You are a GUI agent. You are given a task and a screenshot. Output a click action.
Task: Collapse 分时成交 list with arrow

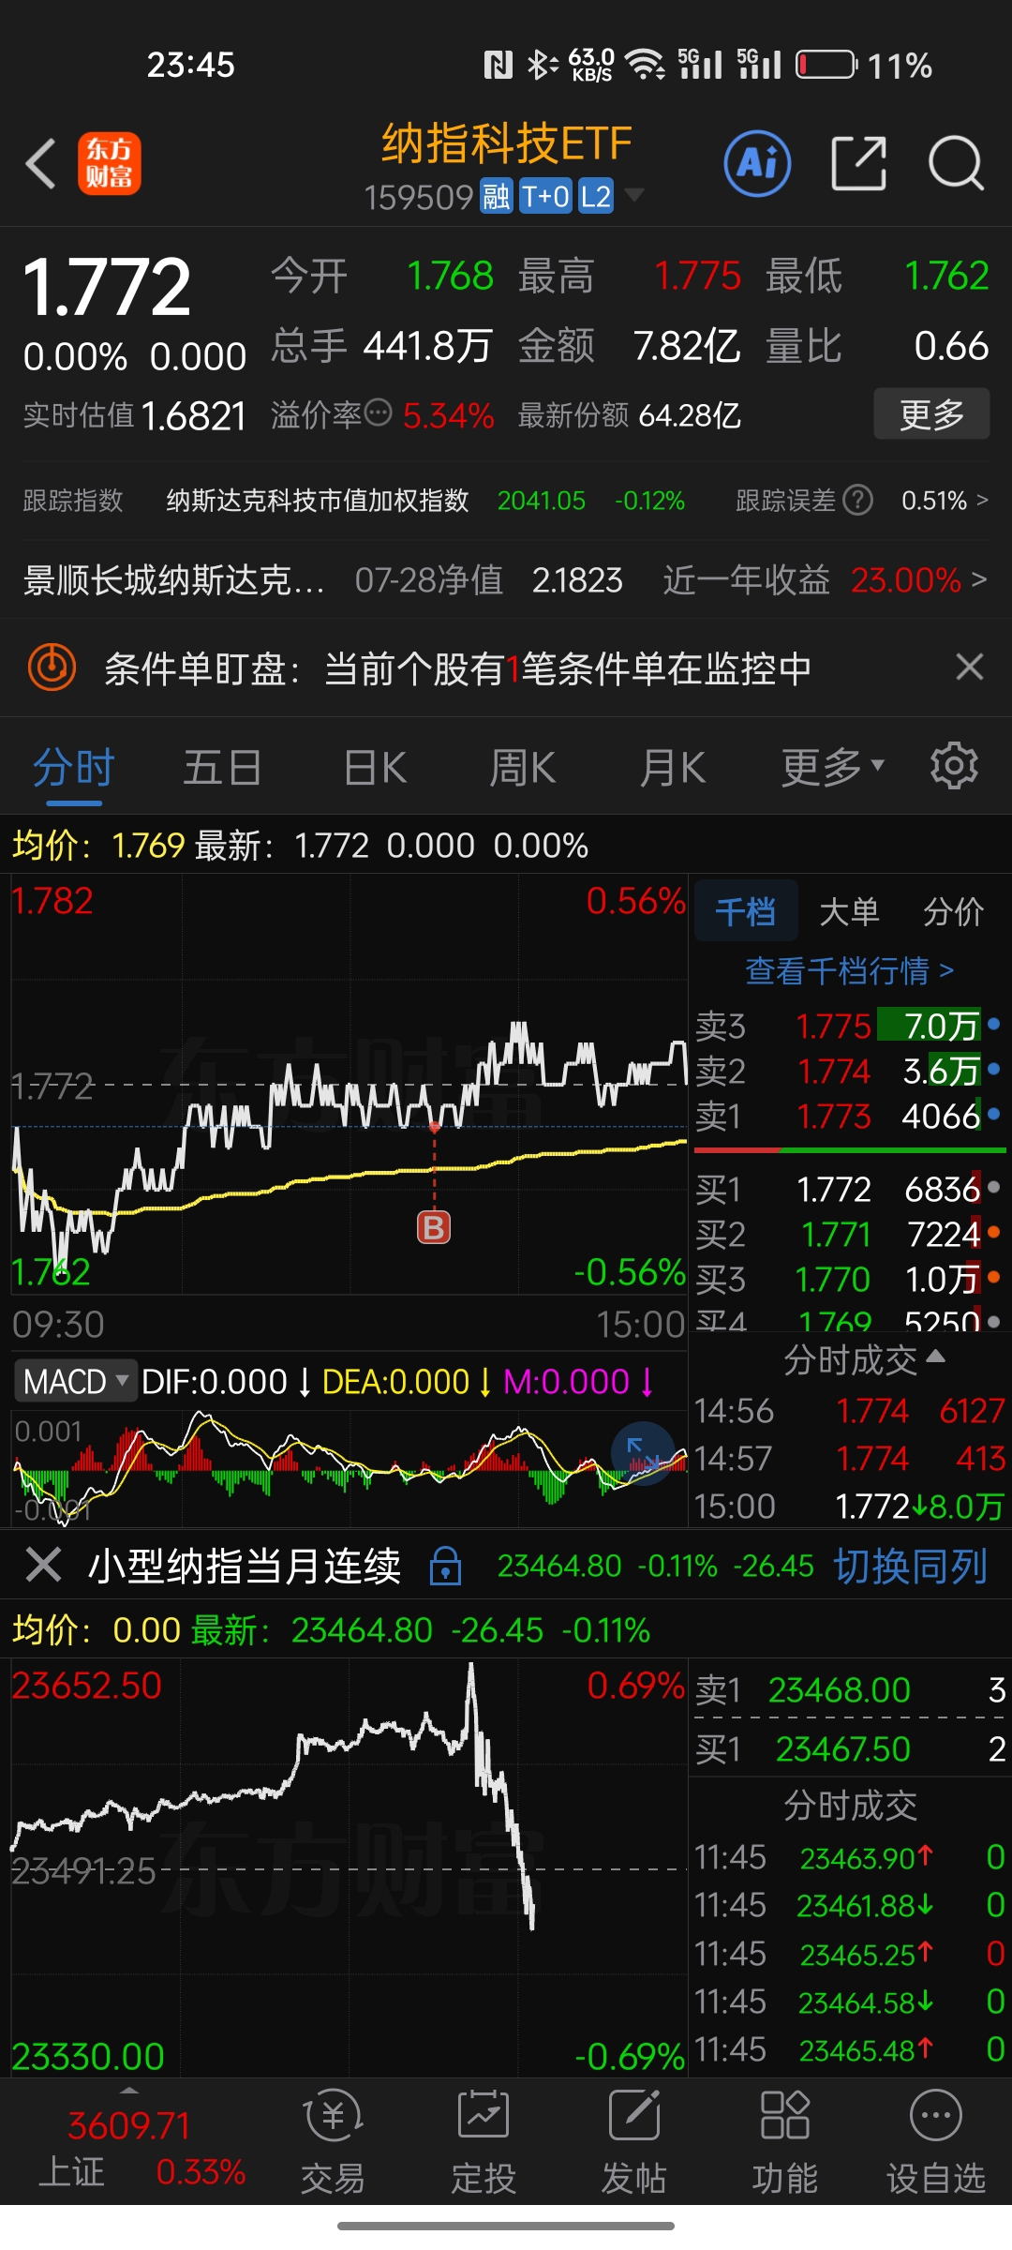935,1357
